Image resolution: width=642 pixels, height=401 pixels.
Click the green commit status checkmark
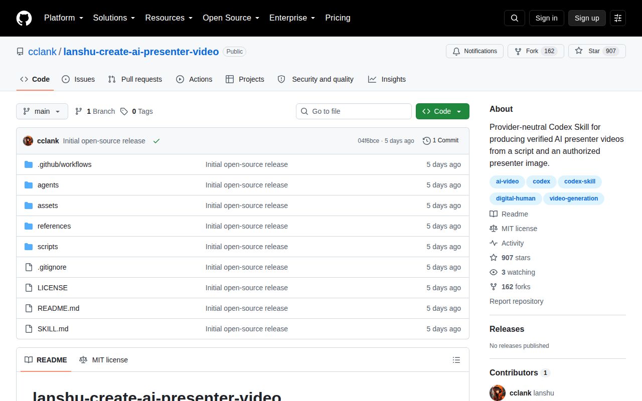(x=156, y=141)
